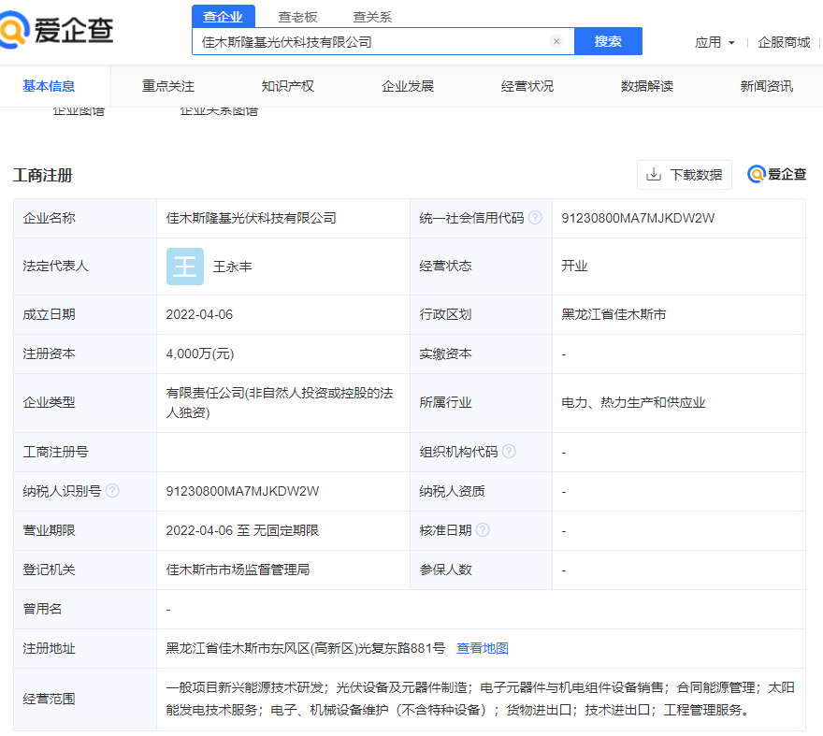823x736 pixels.
Task: Open the 应用 dropdown menu
Action: click(x=715, y=42)
